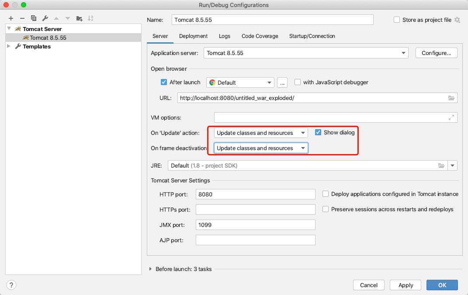The height and width of the screenshot is (295, 468).
Task: Browse for JRE folder icon
Action: (x=441, y=166)
